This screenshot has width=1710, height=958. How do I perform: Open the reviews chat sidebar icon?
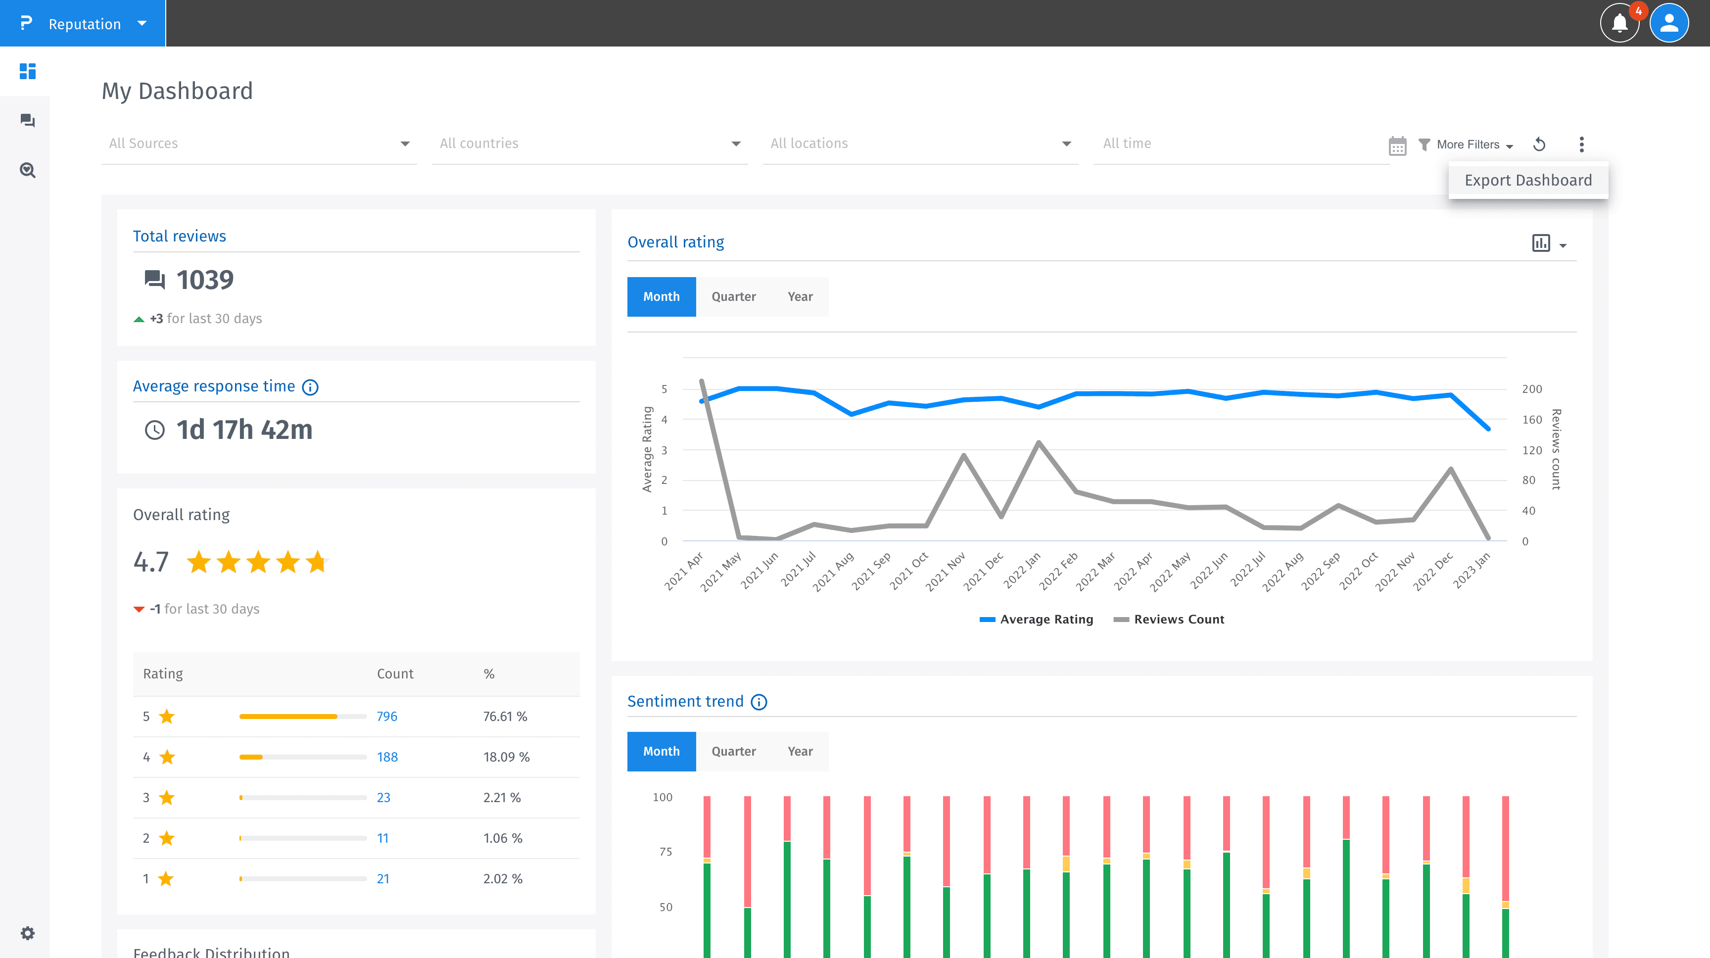[x=27, y=121]
